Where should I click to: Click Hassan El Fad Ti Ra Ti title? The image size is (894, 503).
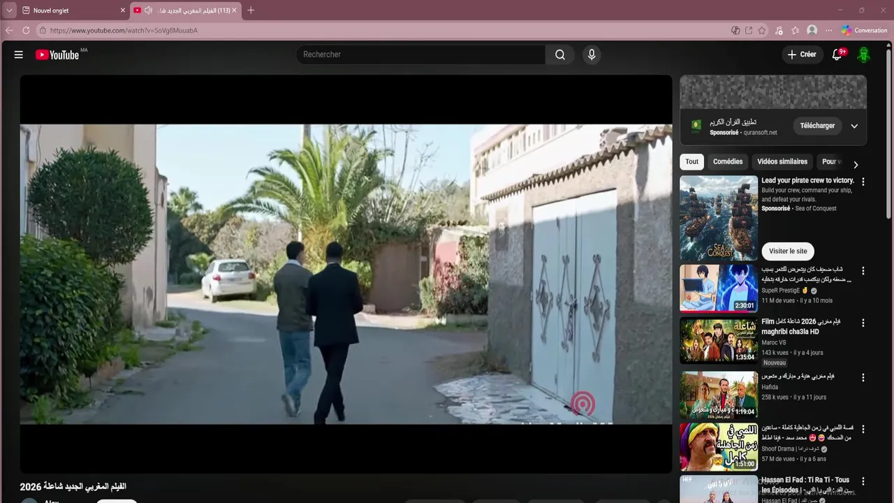[805, 484]
